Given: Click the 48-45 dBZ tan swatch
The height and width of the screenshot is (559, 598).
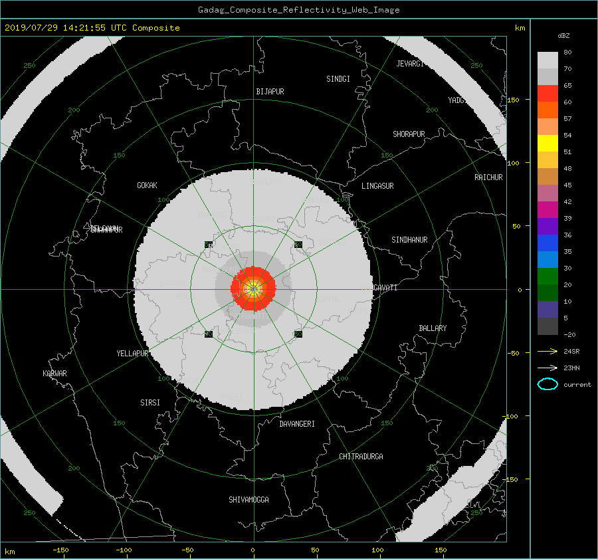Looking at the screenshot, I should 548,177.
